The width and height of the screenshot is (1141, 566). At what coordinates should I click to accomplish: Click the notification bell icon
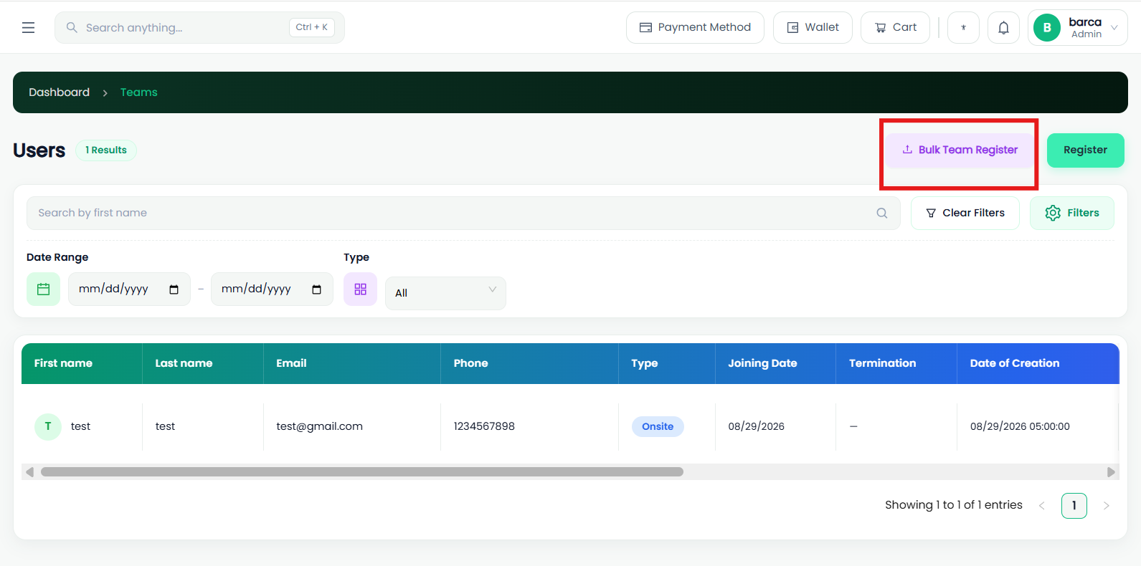click(1003, 27)
